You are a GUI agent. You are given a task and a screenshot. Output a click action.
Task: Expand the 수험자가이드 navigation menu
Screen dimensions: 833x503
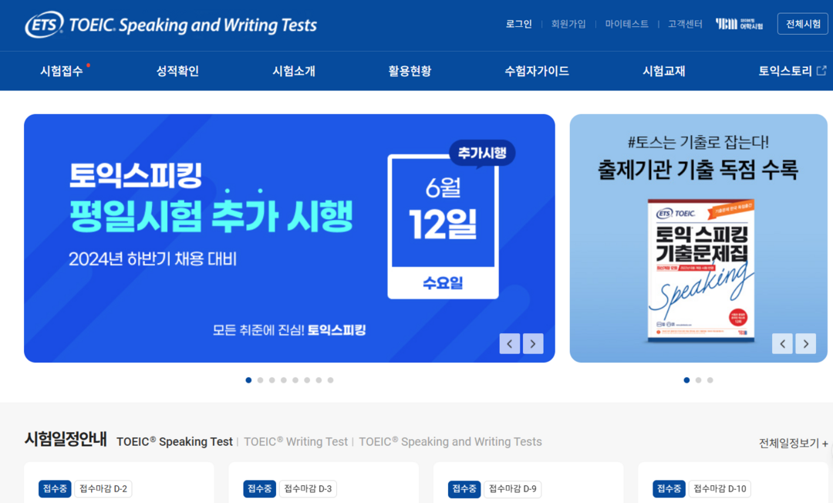coord(537,71)
